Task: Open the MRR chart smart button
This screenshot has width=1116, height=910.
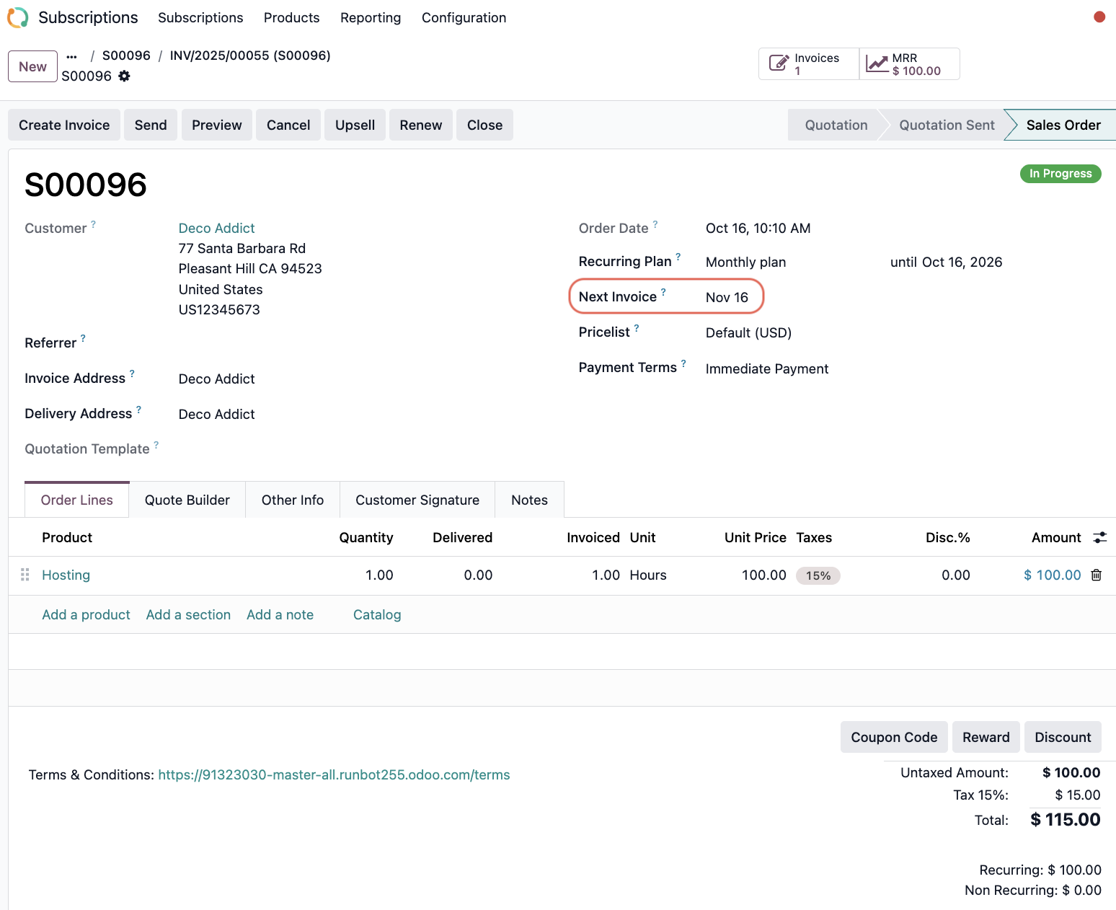Action: 909,64
